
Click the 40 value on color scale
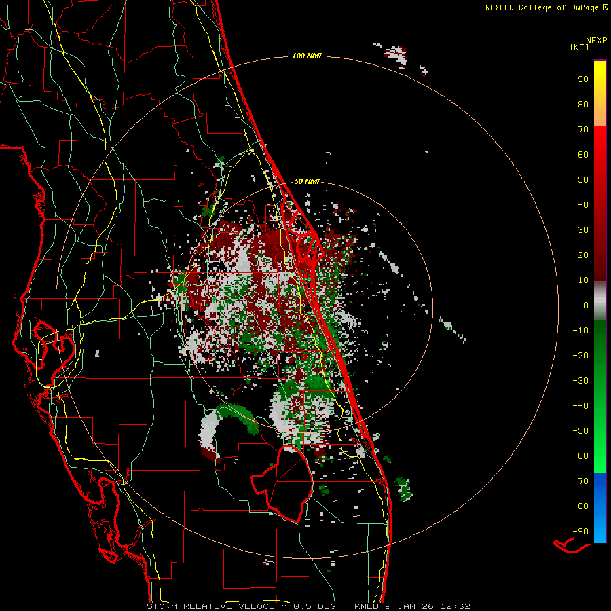click(x=583, y=205)
